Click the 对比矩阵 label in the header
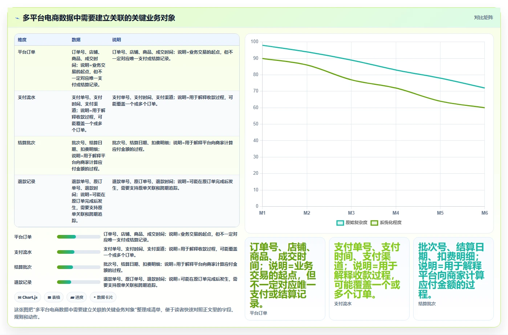 point(483,17)
